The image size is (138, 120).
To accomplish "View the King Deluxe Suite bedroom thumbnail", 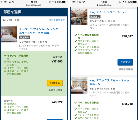I will [79, 85].
